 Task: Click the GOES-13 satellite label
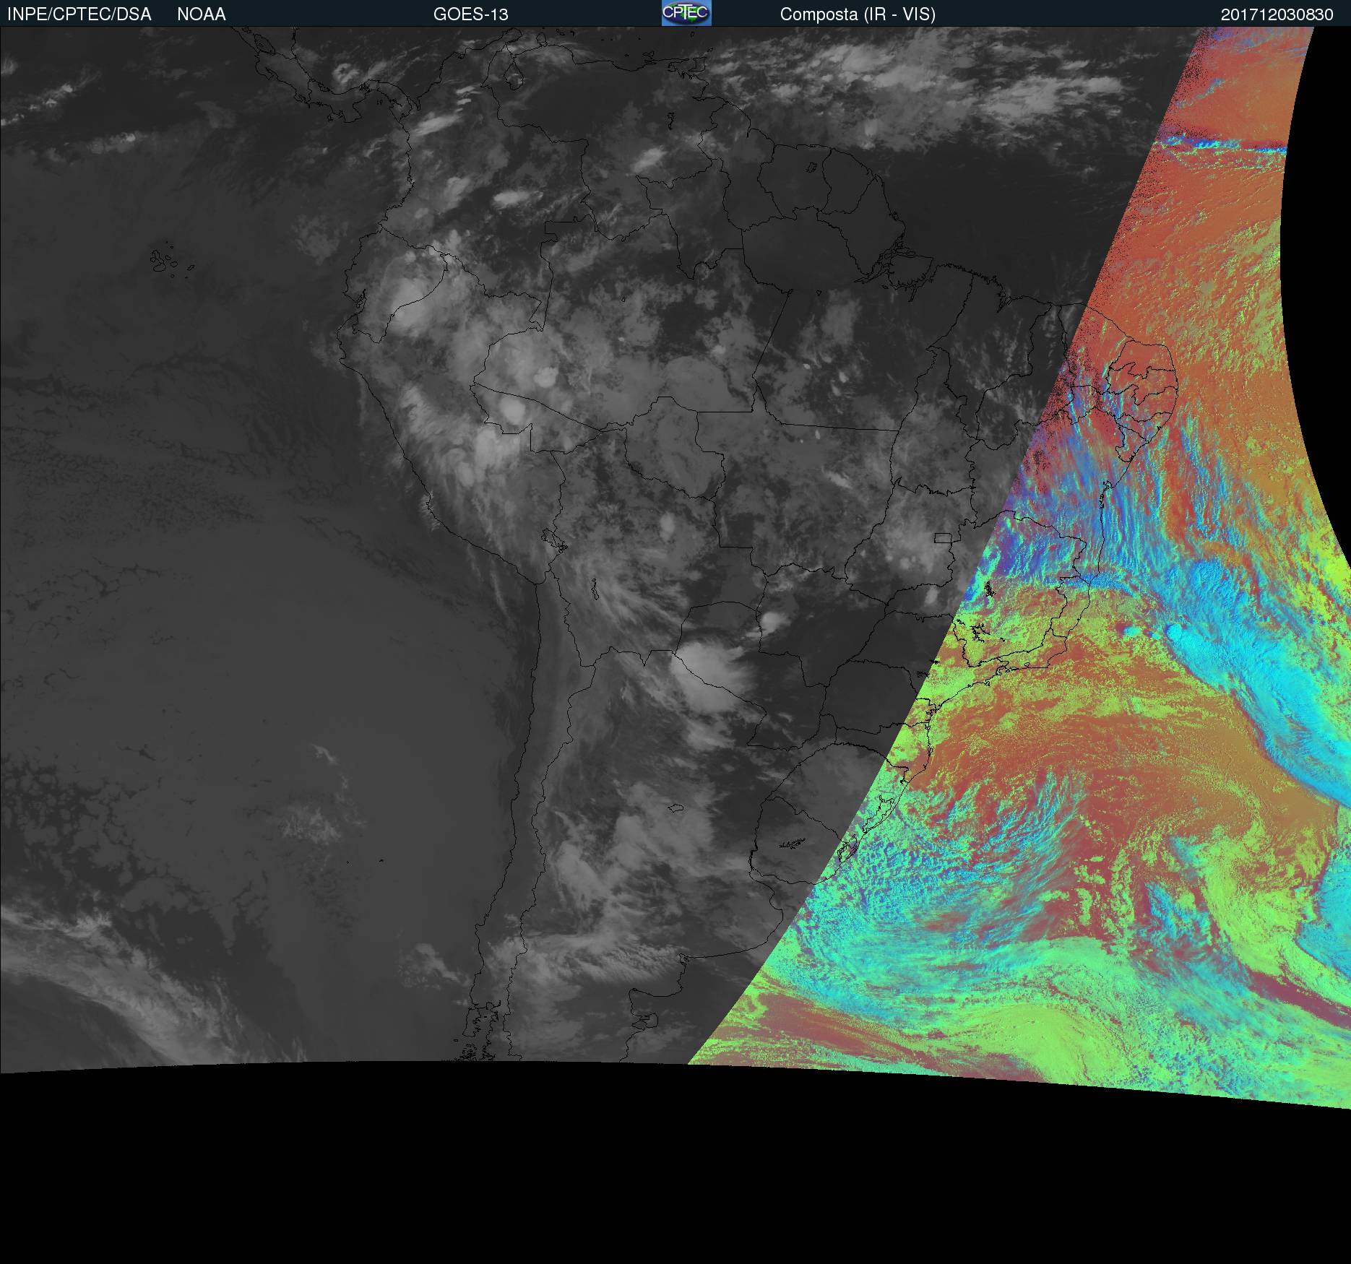pos(471,14)
